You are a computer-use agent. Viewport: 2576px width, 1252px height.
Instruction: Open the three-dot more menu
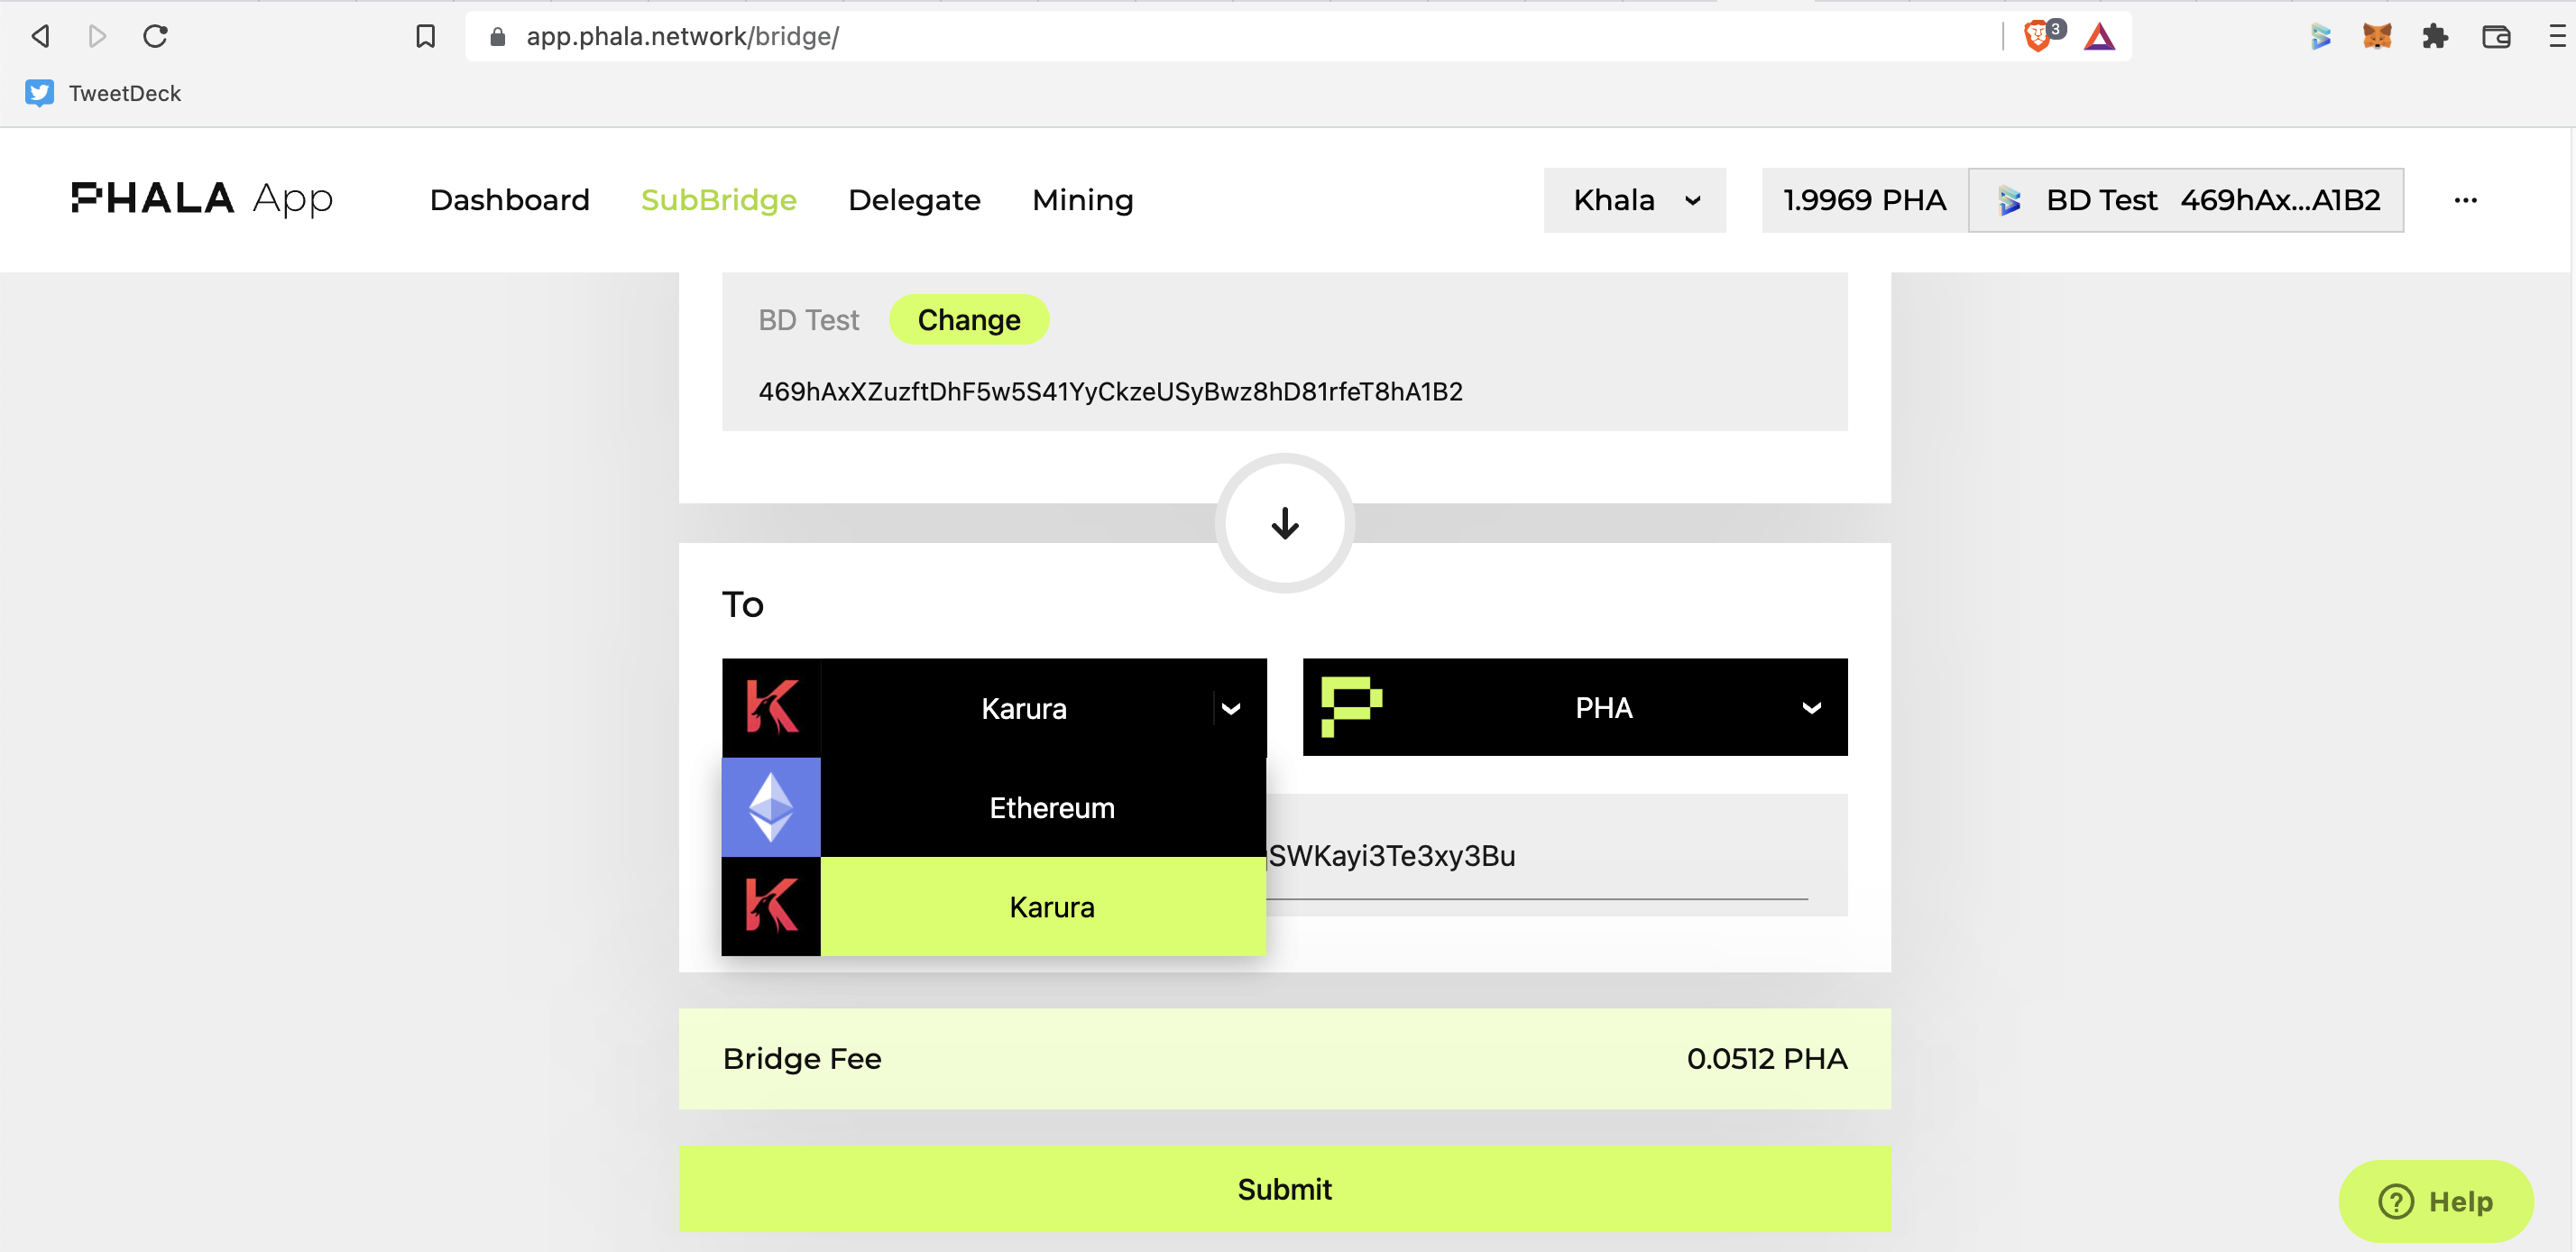(2465, 200)
